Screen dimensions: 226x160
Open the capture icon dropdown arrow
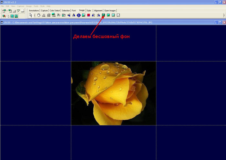7,11
